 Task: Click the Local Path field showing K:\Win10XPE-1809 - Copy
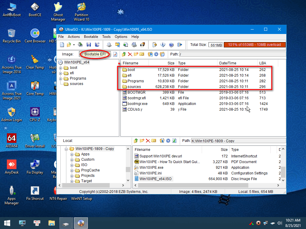click(238, 141)
